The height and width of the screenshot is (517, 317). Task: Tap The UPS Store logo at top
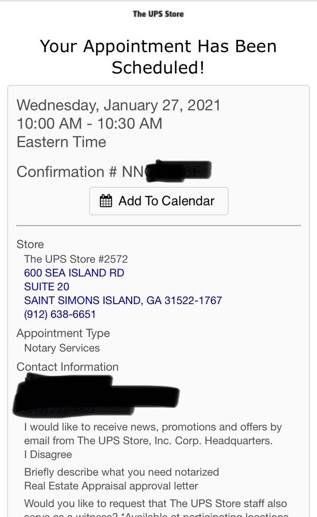(158, 14)
